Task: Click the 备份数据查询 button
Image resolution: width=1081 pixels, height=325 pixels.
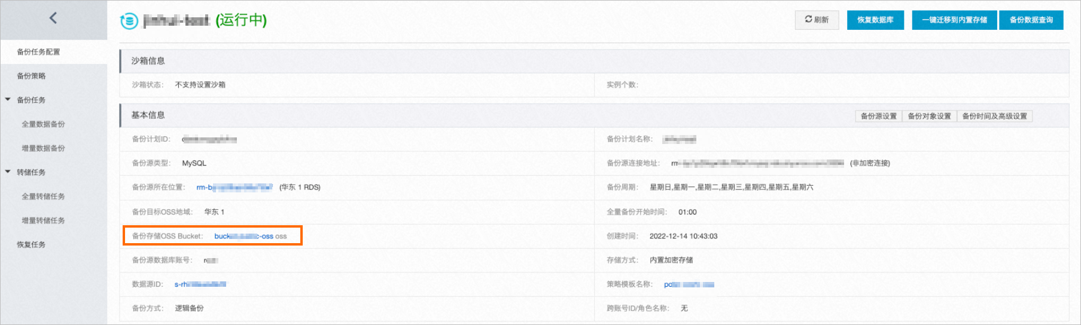Action: (x=1031, y=20)
